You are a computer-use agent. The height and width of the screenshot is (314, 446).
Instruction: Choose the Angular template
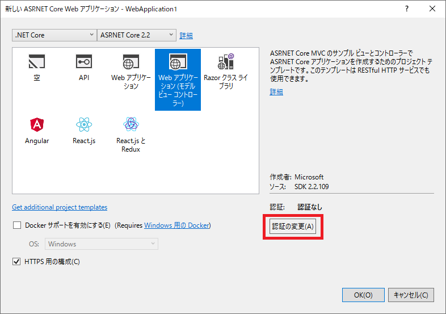point(37,131)
